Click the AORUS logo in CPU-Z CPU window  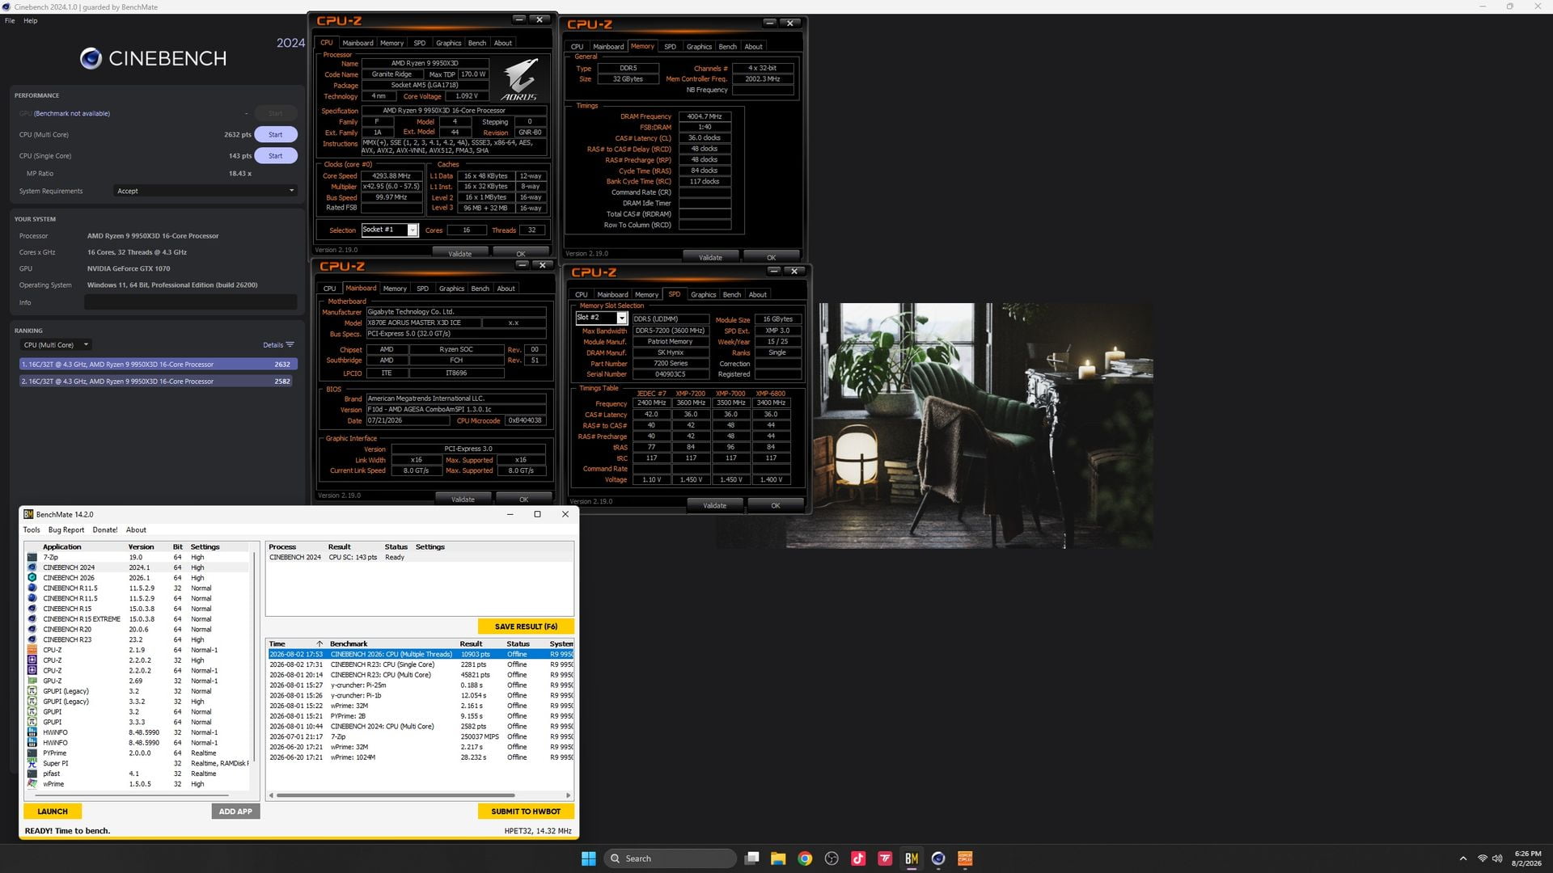[x=519, y=78]
